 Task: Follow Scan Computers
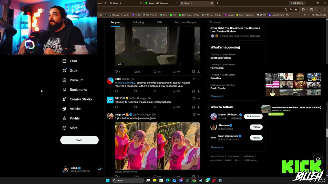[x=256, y=138]
